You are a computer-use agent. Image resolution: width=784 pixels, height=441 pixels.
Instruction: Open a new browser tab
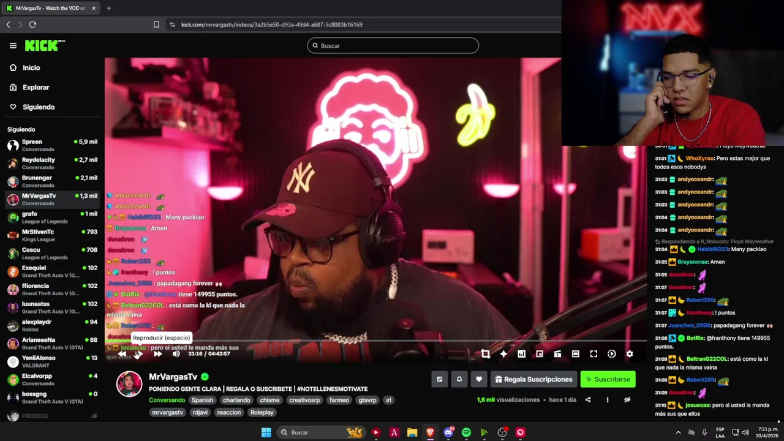108,8
